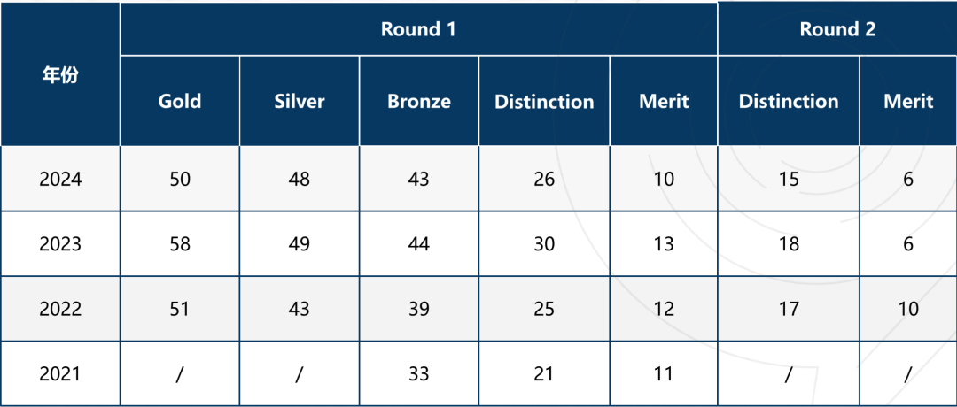Select the 2021 year row cell
The width and height of the screenshot is (957, 407).
pyautogui.click(x=60, y=372)
